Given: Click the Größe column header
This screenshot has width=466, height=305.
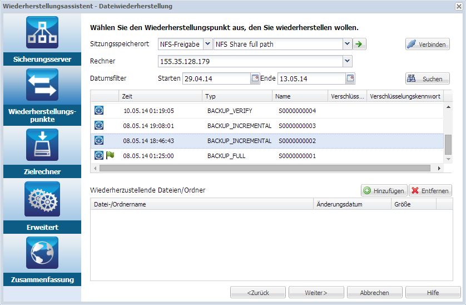Looking at the screenshot, I should point(414,204).
